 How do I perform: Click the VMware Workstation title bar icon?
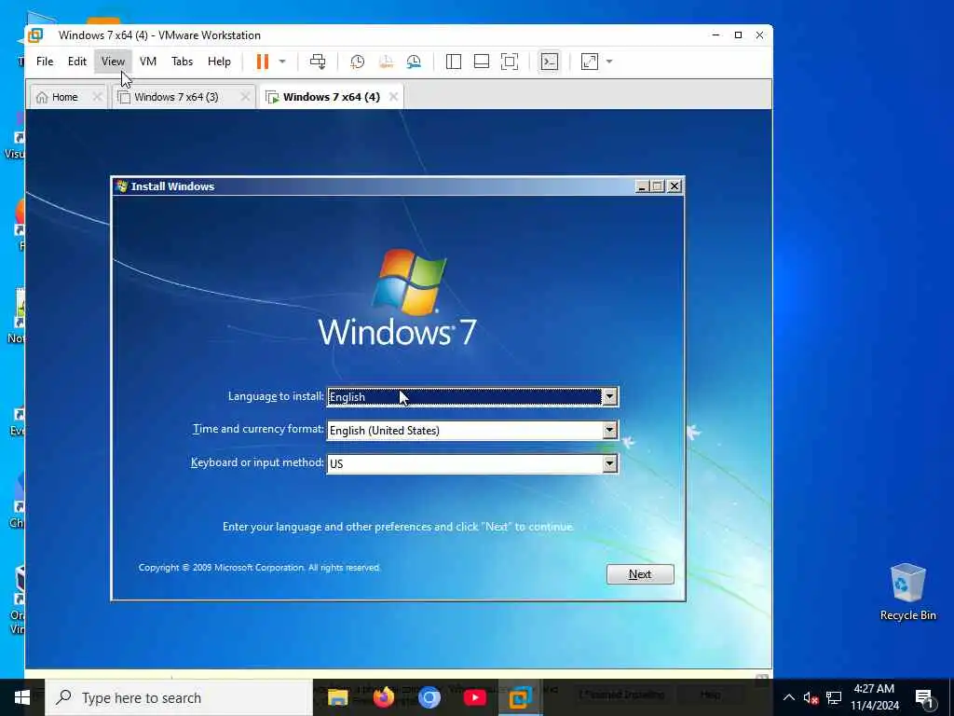point(36,35)
